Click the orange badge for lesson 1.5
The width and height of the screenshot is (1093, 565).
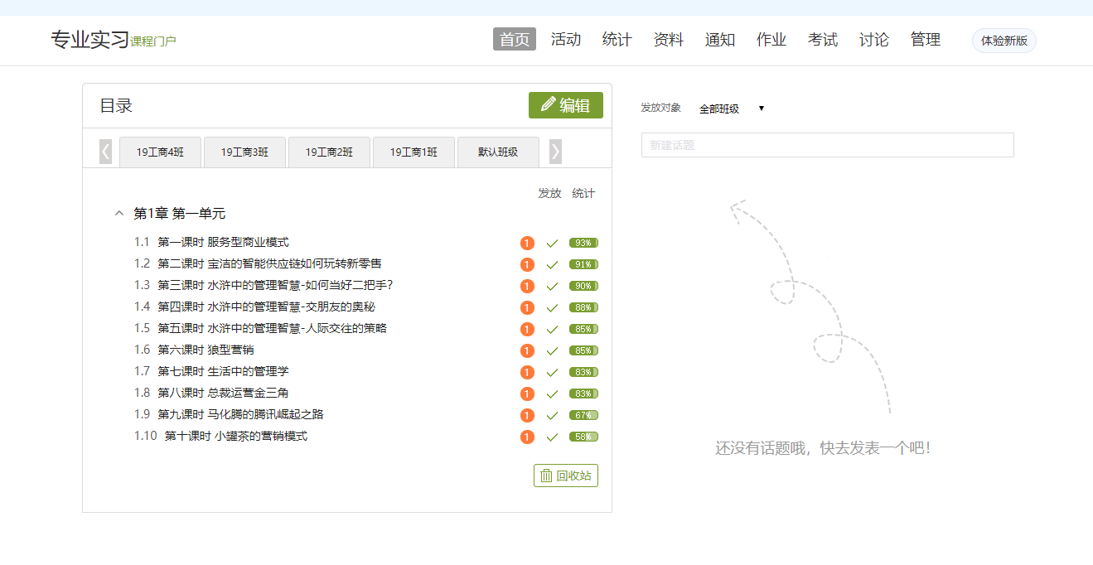[527, 329]
